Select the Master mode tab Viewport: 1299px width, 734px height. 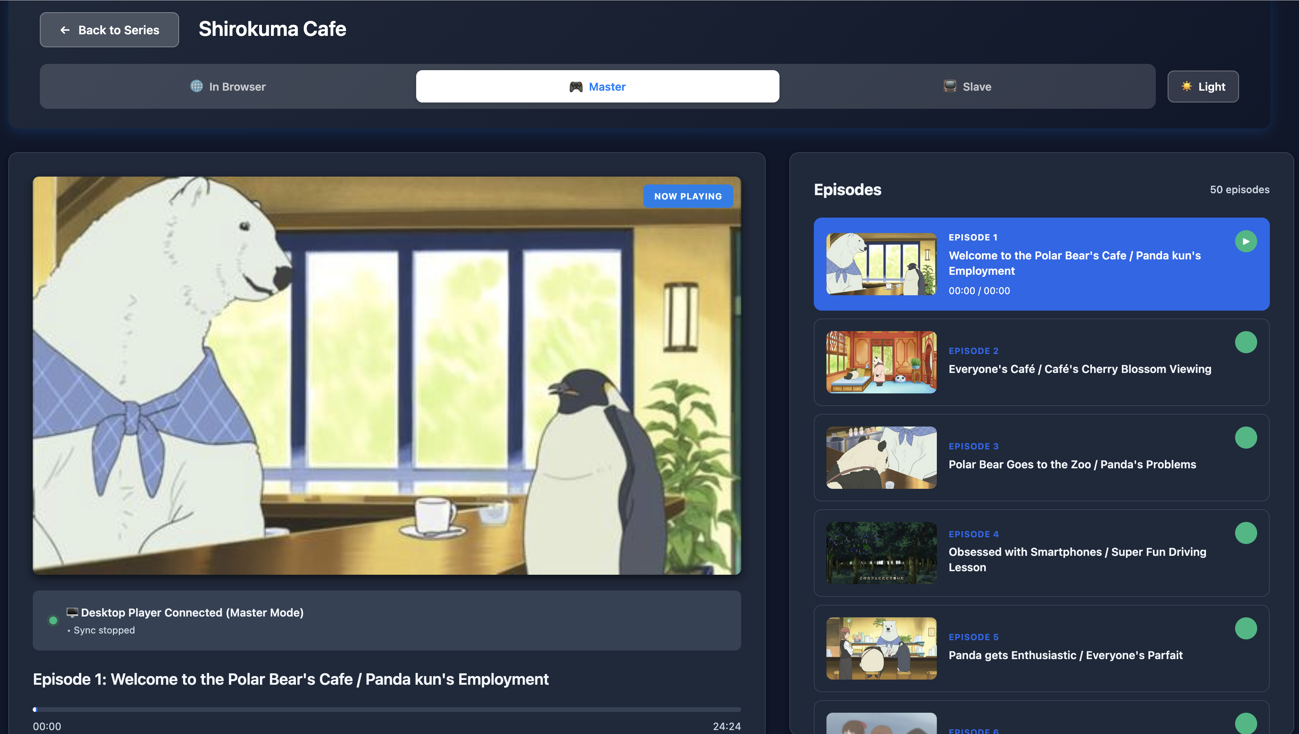597,87
